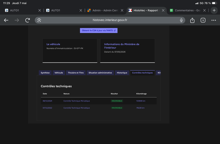Image resolution: width=220 pixels, height=144 pixels.
Task: Open the Titulaire et Titre tab
Action: pyautogui.click(x=76, y=73)
